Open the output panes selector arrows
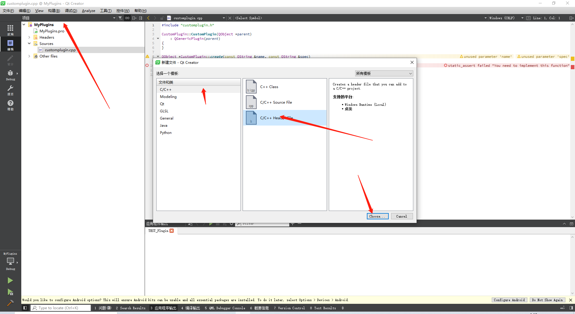This screenshot has width=575, height=314. click(x=343, y=308)
